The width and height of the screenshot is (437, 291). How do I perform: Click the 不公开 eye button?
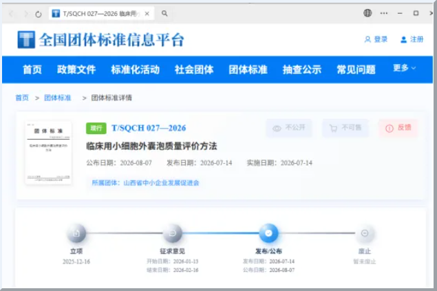click(289, 128)
